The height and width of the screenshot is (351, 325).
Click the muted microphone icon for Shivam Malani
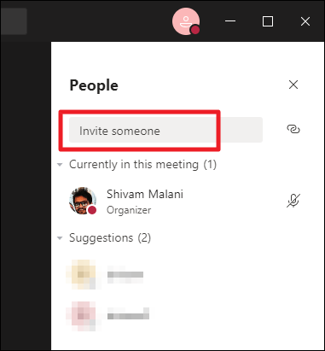click(x=293, y=201)
